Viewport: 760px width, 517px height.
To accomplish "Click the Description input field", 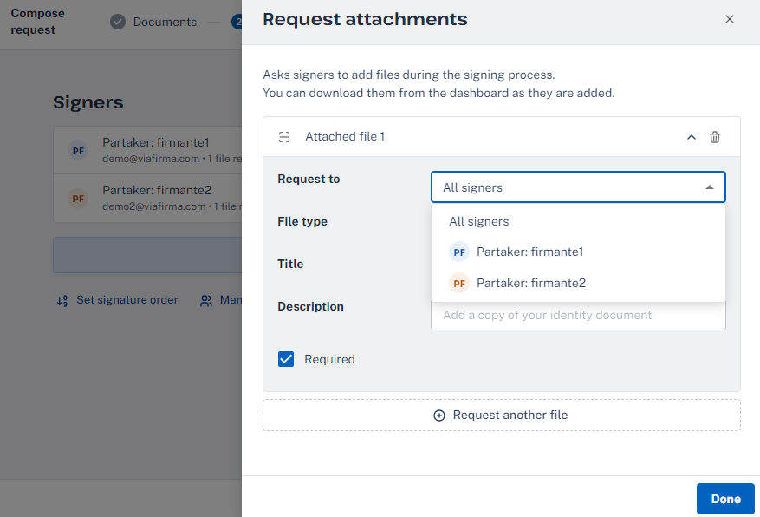I will pyautogui.click(x=578, y=315).
